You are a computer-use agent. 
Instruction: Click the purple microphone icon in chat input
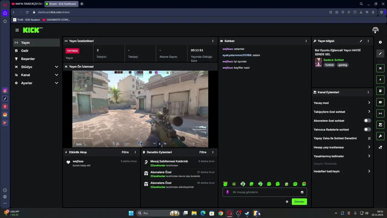(228, 192)
